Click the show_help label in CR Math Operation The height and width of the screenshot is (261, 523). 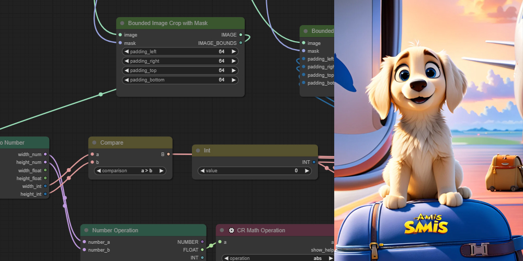point(323,250)
